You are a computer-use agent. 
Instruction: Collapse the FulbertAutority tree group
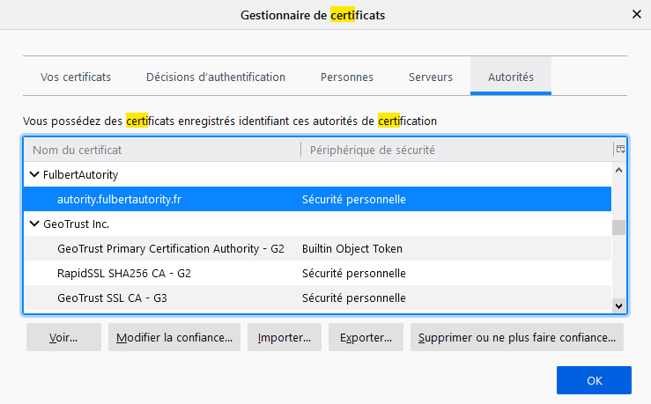click(34, 175)
